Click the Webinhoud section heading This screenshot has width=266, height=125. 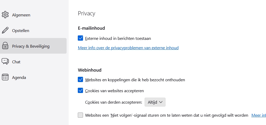[90, 70]
